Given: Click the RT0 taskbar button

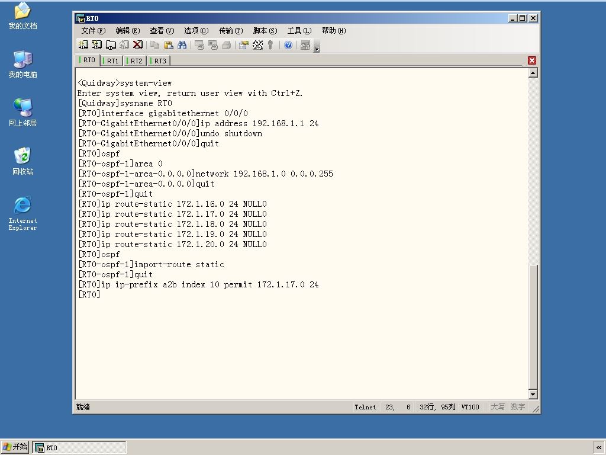Looking at the screenshot, I should click(79, 448).
